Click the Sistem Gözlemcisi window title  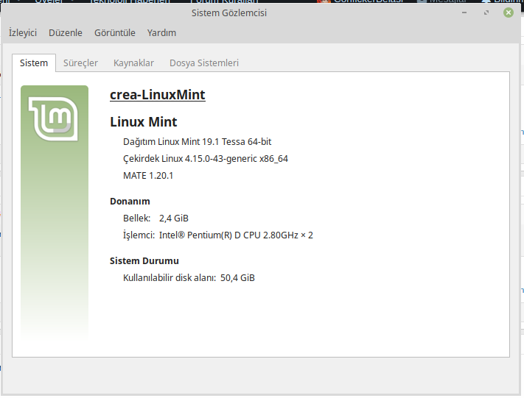click(x=229, y=13)
